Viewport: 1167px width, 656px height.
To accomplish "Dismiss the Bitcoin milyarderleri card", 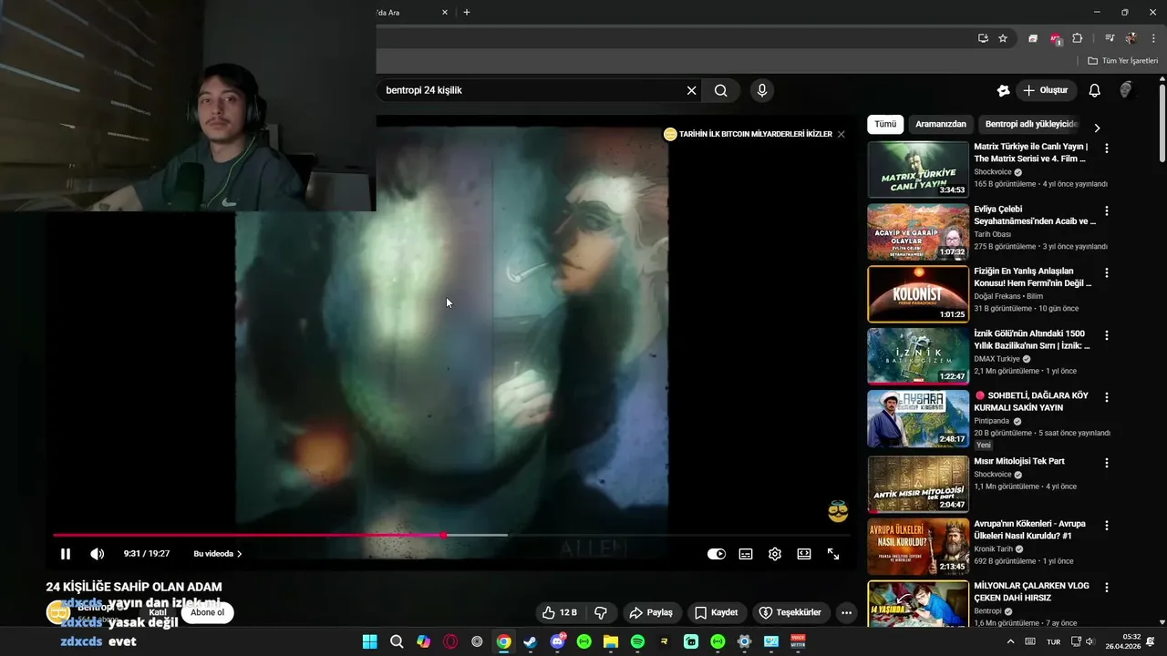I will pyautogui.click(x=841, y=134).
